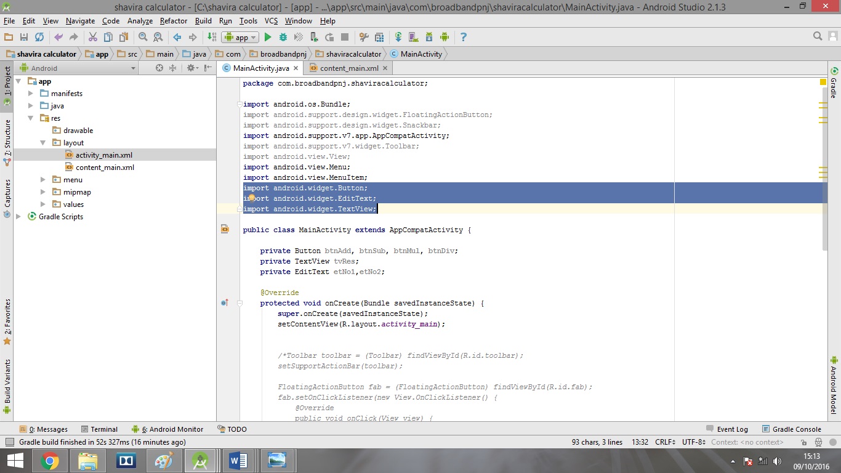Open the app run configuration dropdown

click(x=241, y=38)
